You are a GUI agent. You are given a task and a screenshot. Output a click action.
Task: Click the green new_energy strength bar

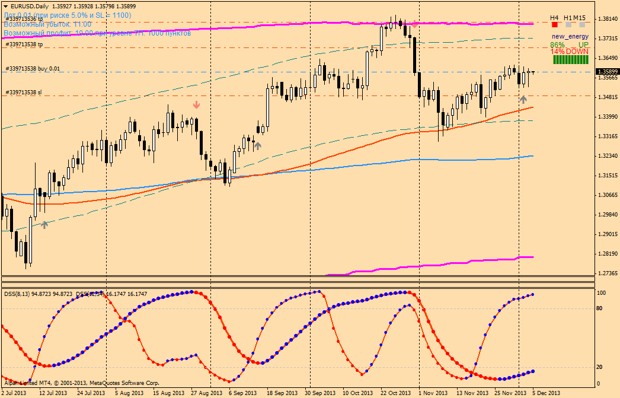571,60
